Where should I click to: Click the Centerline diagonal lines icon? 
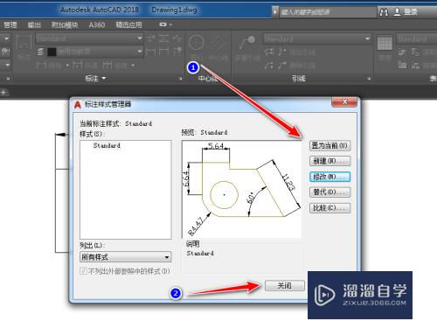coord(218,43)
